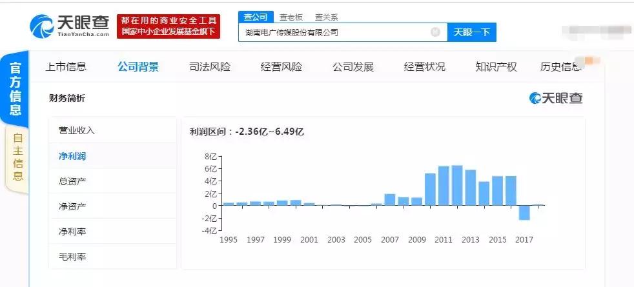The height and width of the screenshot is (287, 634).
Task: Switch to the 查关系 search tab
Action: tap(326, 17)
